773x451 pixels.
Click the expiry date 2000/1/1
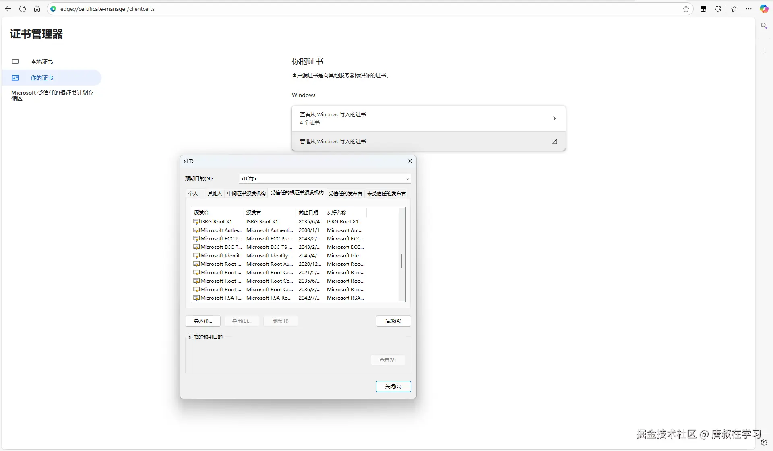309,230
